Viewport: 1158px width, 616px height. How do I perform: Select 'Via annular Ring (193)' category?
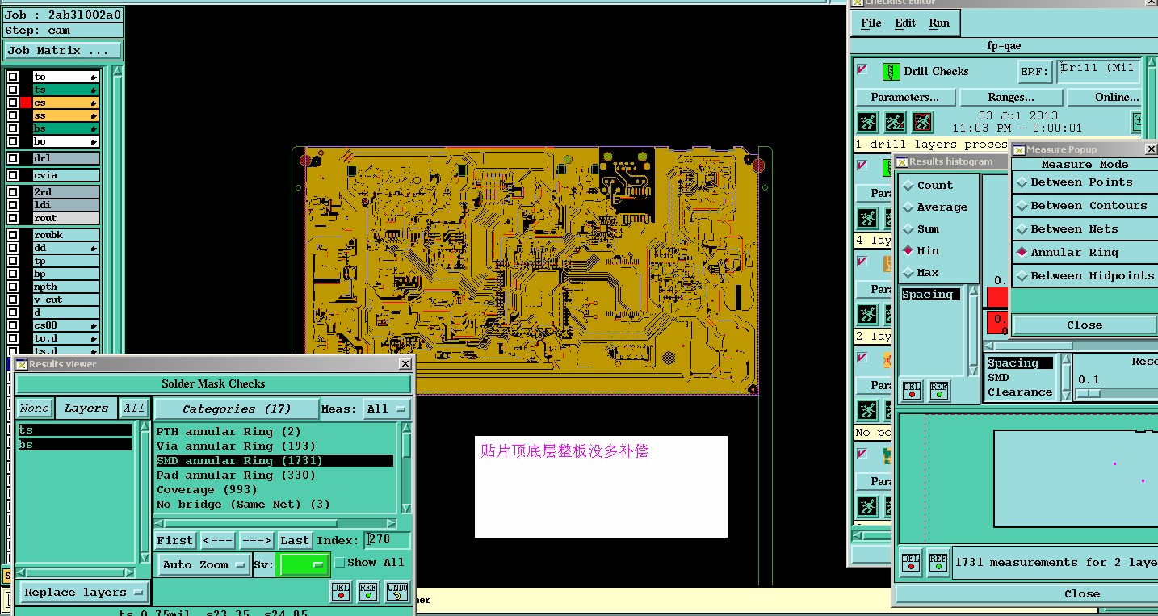pyautogui.click(x=275, y=446)
